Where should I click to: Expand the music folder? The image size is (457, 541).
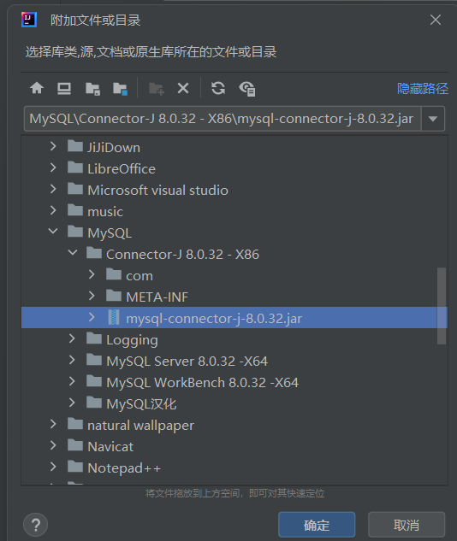pyautogui.click(x=53, y=210)
